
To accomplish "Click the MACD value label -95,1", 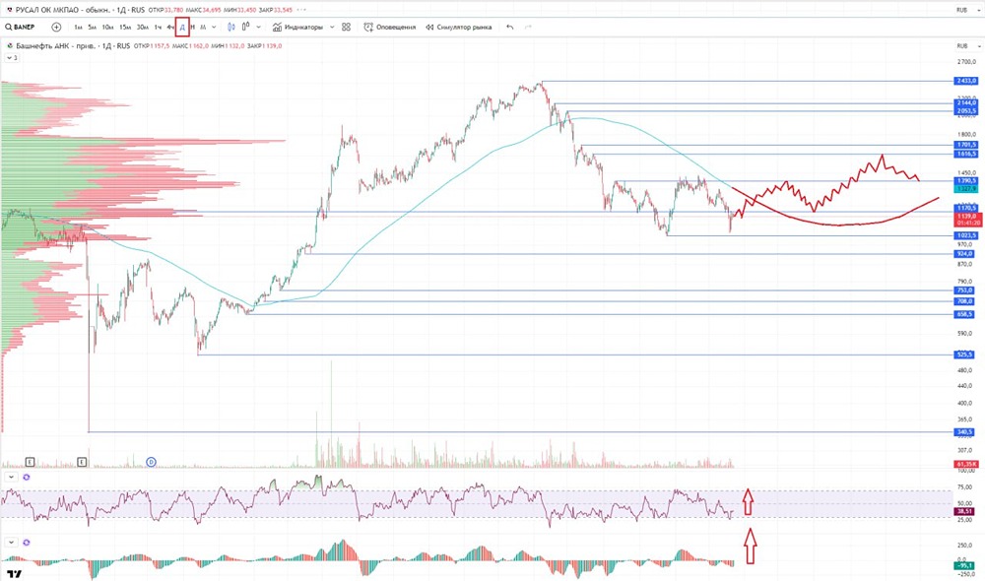I will tap(964, 566).
